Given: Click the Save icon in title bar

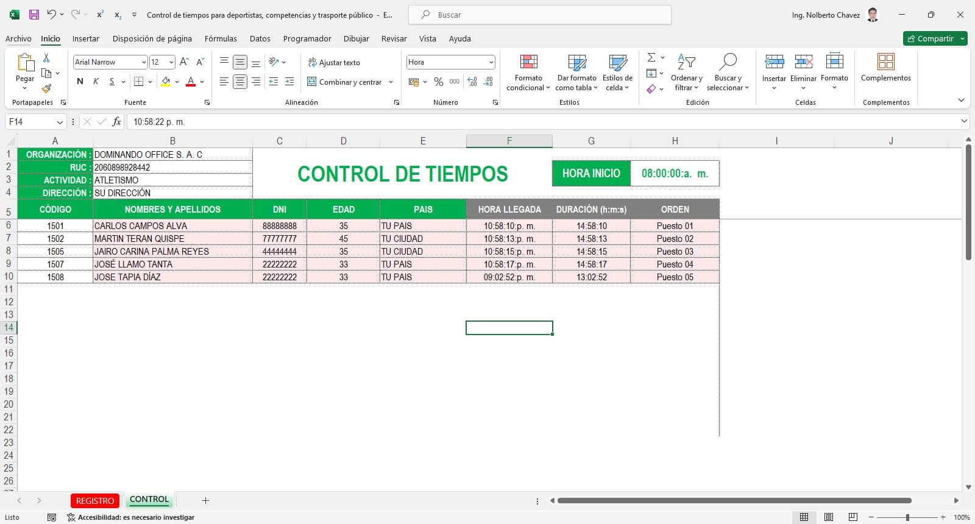Looking at the screenshot, I should pos(34,15).
